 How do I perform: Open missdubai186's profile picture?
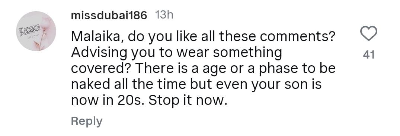point(36,31)
